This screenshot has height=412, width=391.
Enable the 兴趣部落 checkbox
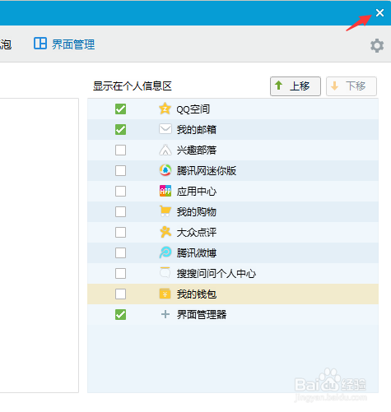[120, 150]
